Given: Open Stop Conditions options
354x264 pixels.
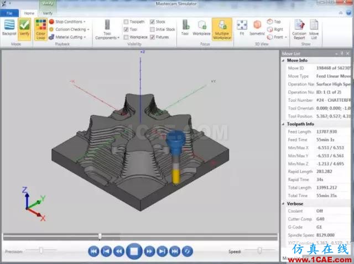Looking at the screenshot, I should pyautogui.click(x=67, y=22).
